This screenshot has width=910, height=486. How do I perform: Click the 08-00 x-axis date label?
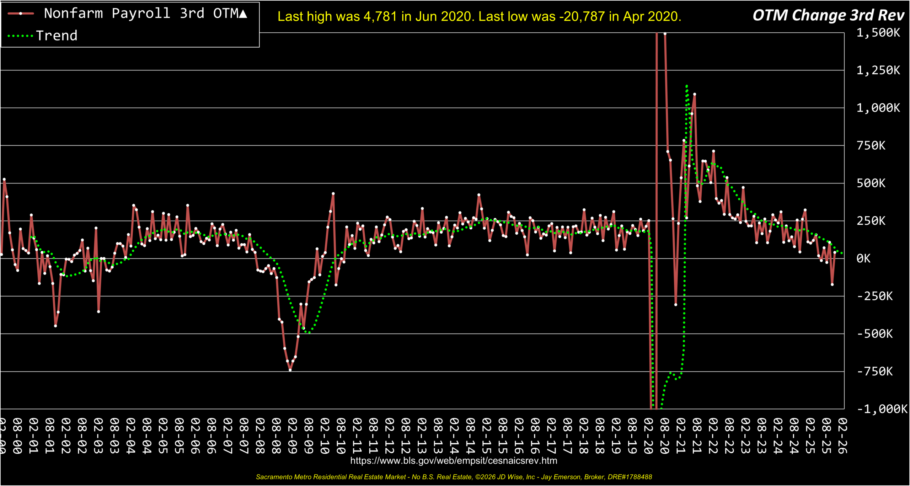tap(17, 436)
